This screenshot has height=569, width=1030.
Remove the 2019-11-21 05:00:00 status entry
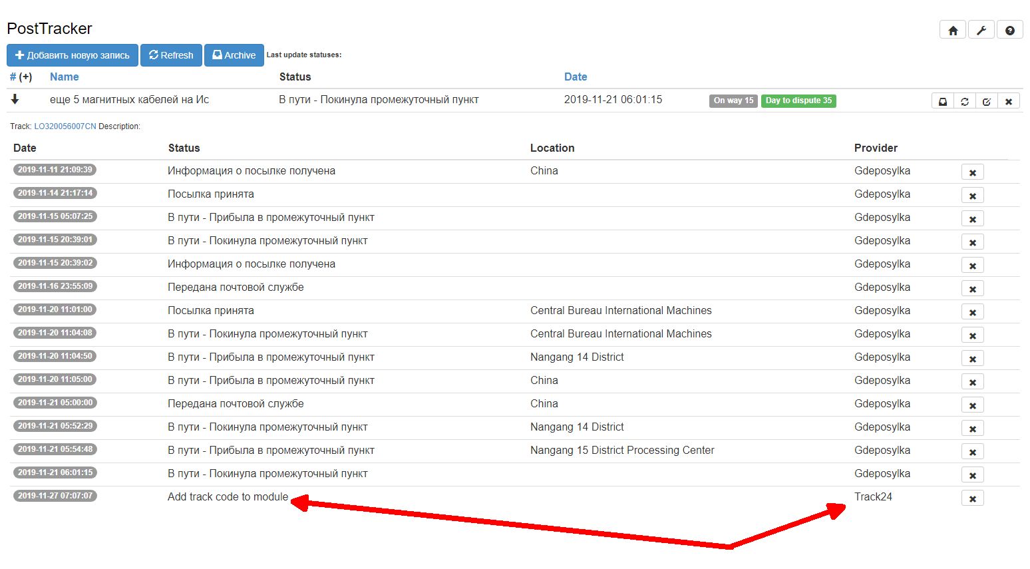(972, 405)
